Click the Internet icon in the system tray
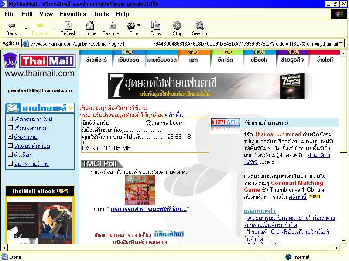The image size is (349, 261). (x=288, y=257)
